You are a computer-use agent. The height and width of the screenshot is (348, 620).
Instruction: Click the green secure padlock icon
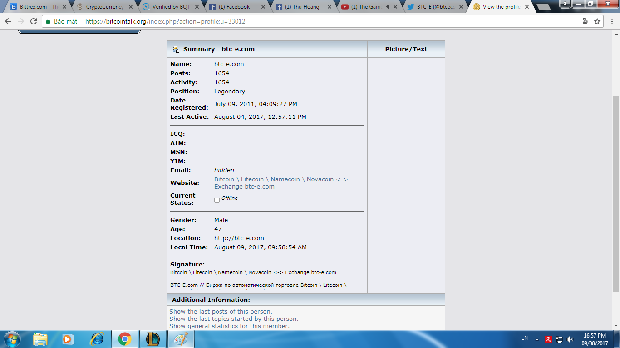coord(48,21)
